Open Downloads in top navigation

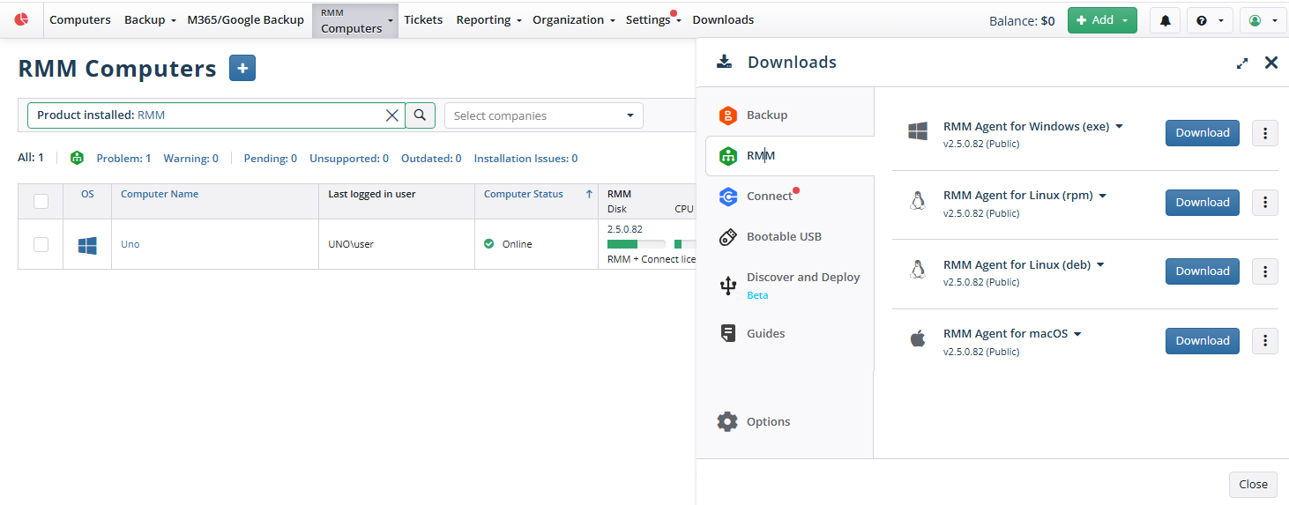point(723,20)
